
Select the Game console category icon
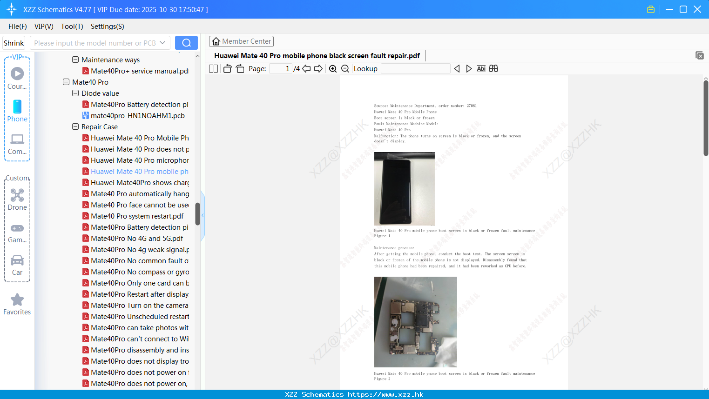point(17,233)
